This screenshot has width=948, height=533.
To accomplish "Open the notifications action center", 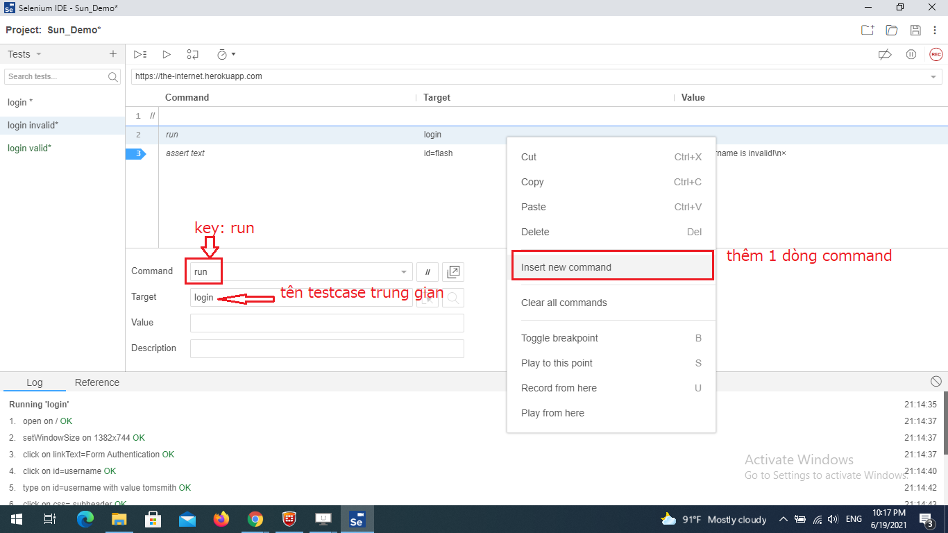I will 926,519.
